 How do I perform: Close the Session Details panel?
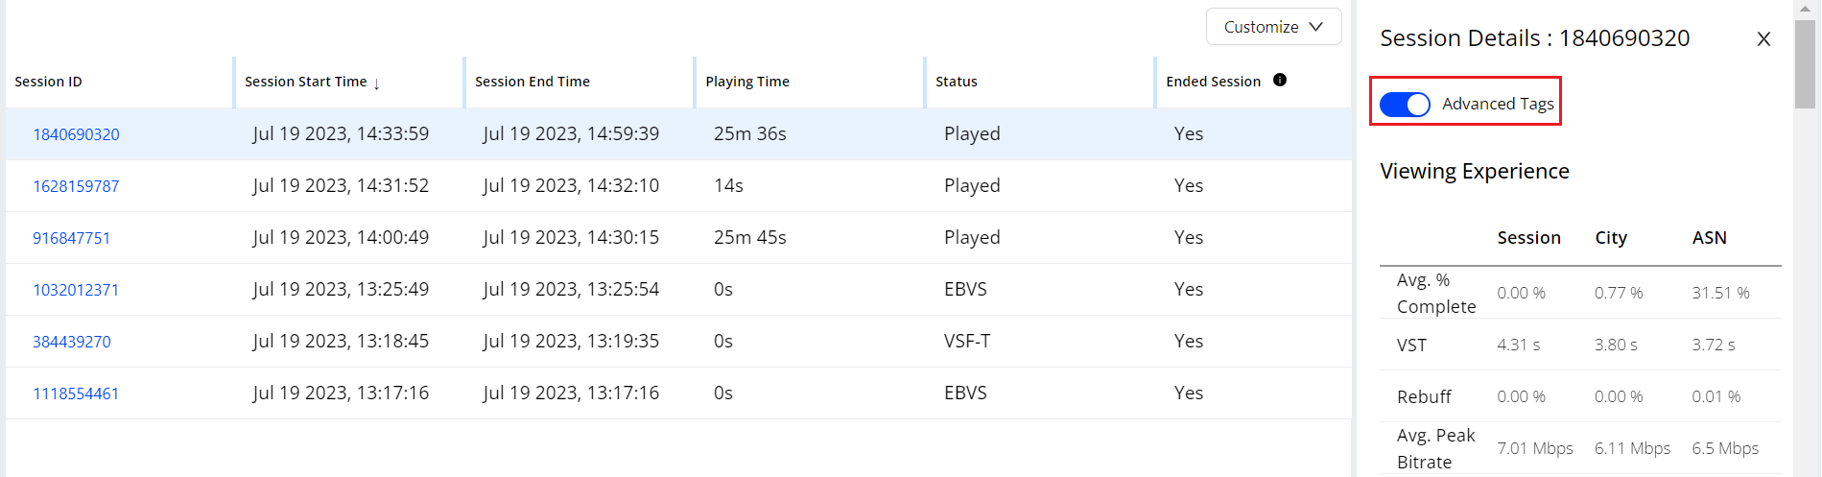point(1763,39)
